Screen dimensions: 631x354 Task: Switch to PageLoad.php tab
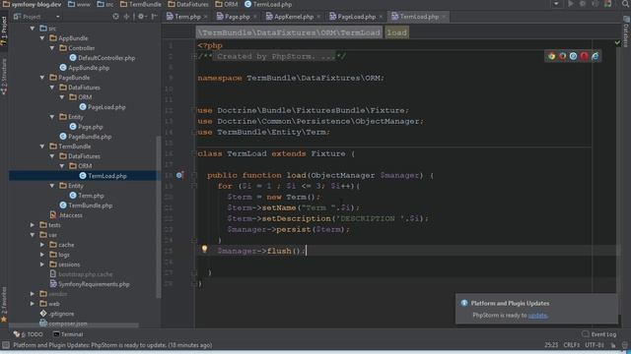[x=357, y=17]
